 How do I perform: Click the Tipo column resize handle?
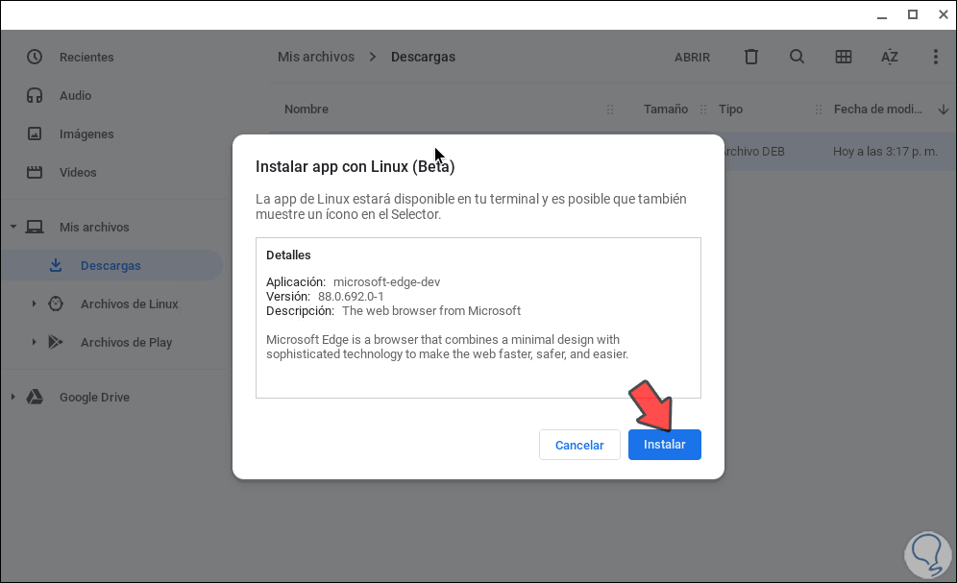pyautogui.click(x=819, y=109)
